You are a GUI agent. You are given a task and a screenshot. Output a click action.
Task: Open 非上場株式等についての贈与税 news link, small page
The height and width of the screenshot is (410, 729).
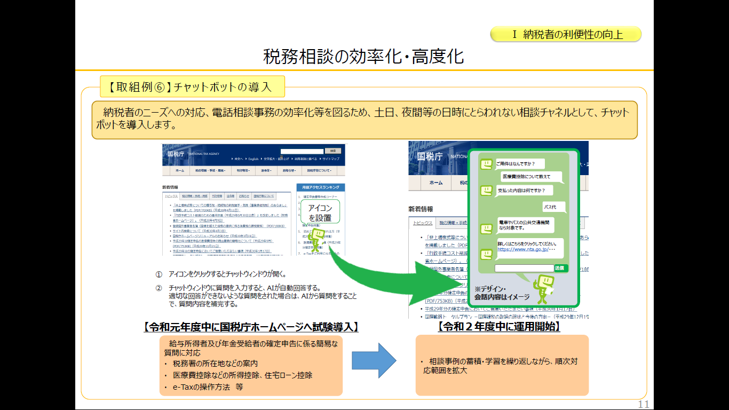pos(230,208)
